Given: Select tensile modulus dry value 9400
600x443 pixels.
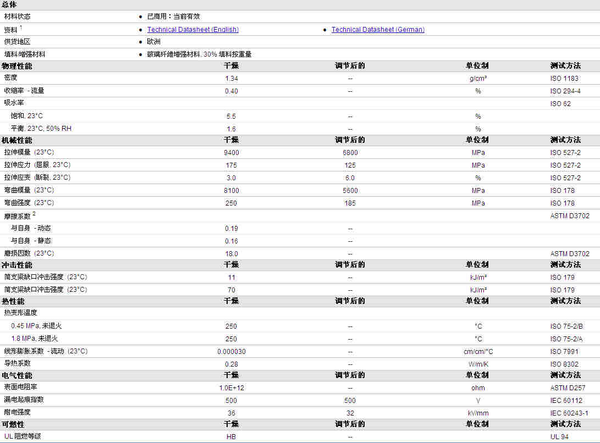Looking at the screenshot, I should pyautogui.click(x=231, y=153).
